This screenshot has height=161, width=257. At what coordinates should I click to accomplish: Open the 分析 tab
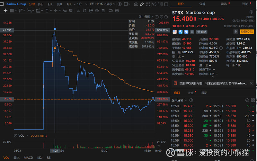coord(202,4)
